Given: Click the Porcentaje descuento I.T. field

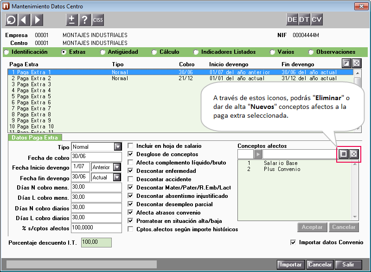Looking at the screenshot, I should pos(96,242).
